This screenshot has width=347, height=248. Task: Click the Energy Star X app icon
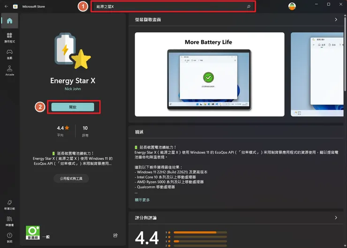pyautogui.click(x=73, y=51)
